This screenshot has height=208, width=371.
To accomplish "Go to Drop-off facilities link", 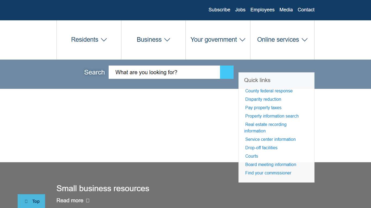I will 261,148.
